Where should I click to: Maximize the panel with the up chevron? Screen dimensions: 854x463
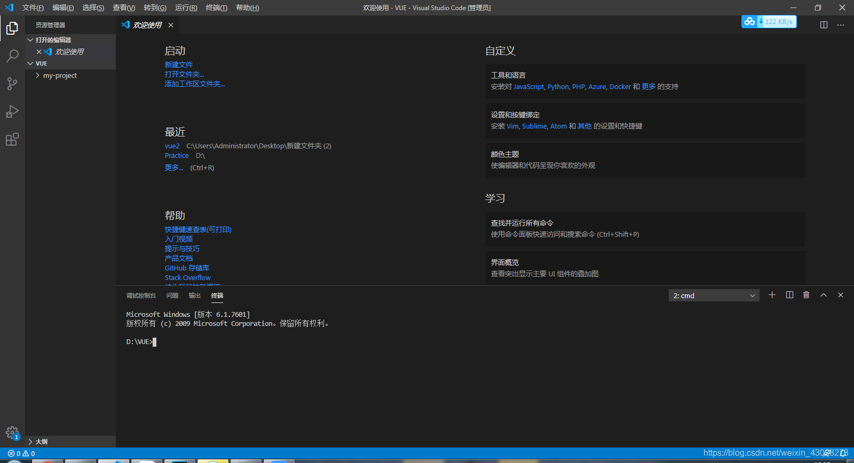pyautogui.click(x=824, y=295)
